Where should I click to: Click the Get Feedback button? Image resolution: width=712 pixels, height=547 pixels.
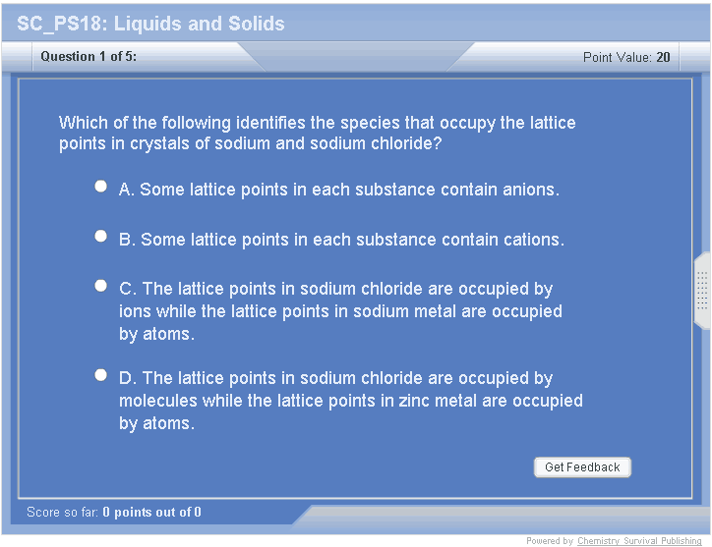click(582, 467)
